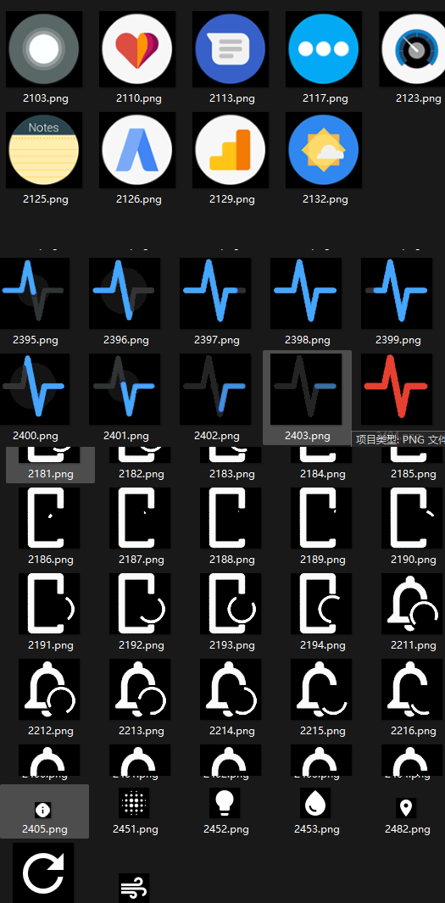The image size is (445, 903).
Task: Select the 2452.png light bulb icon thumbnail
Action: coord(225,803)
